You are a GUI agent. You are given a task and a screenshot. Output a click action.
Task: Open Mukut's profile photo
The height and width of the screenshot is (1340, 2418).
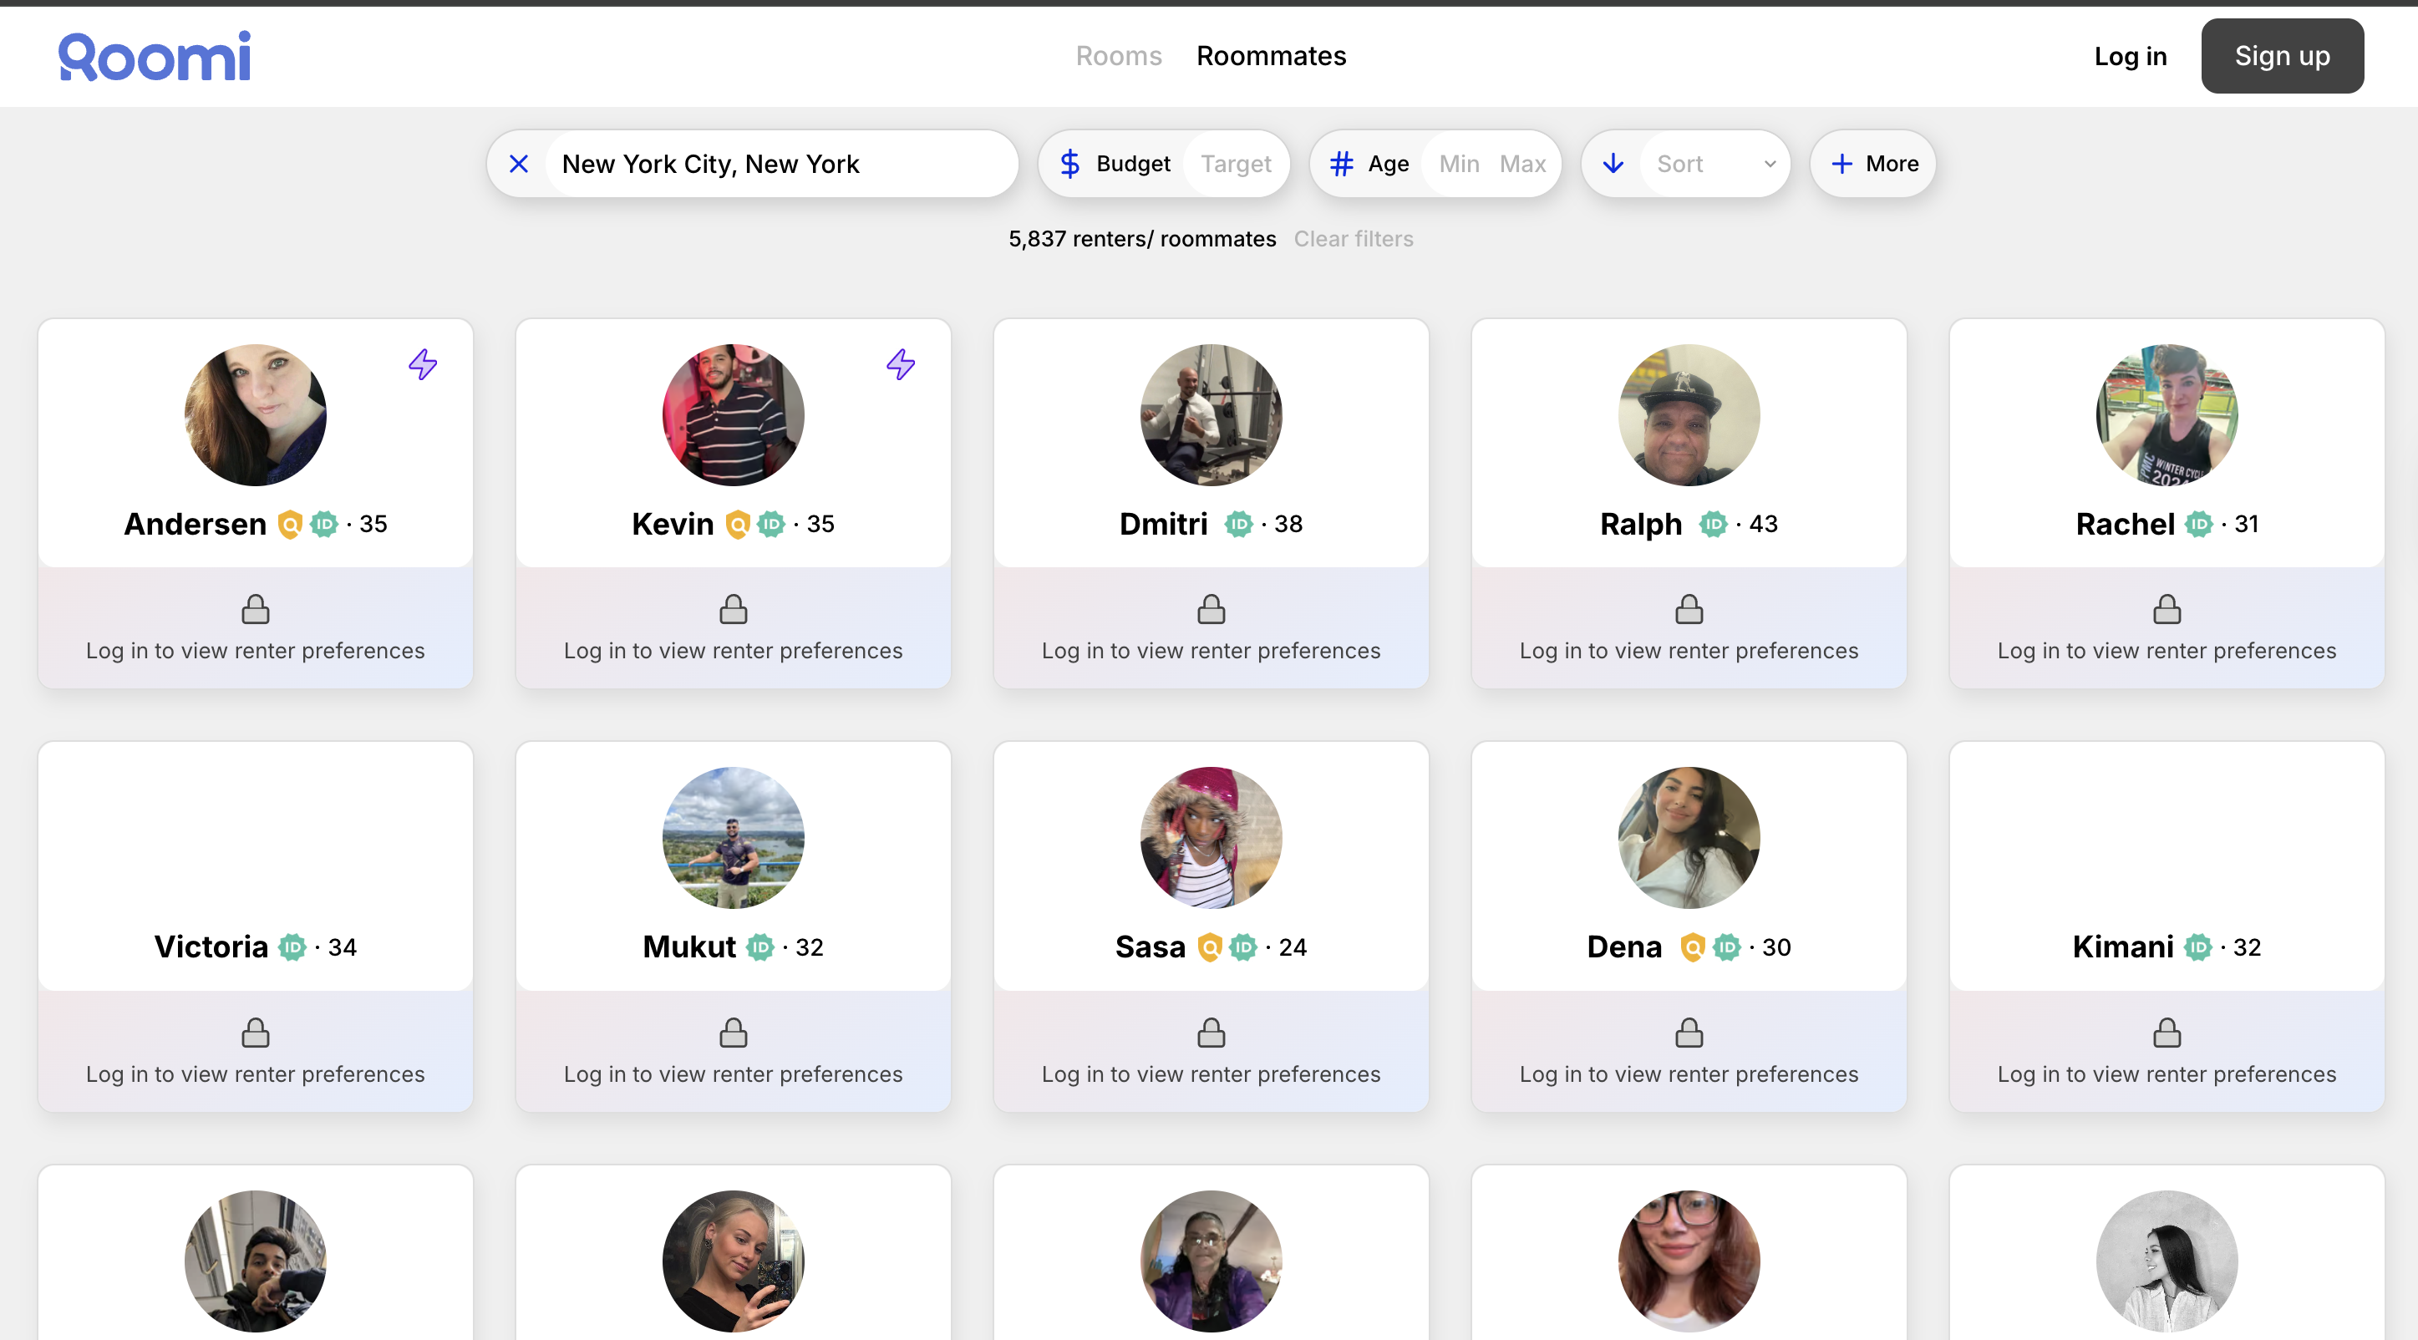[733, 838]
